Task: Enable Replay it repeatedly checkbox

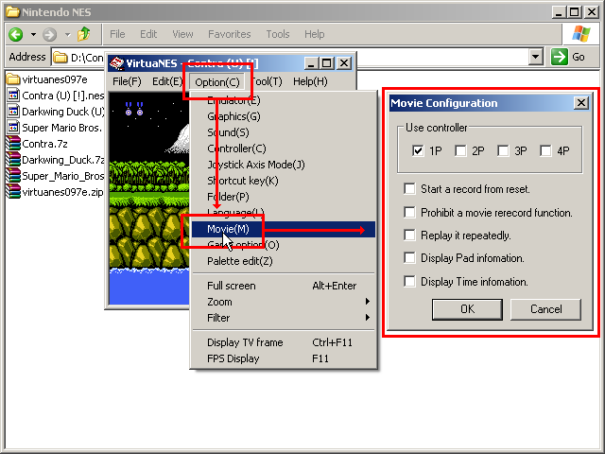Action: point(409,236)
